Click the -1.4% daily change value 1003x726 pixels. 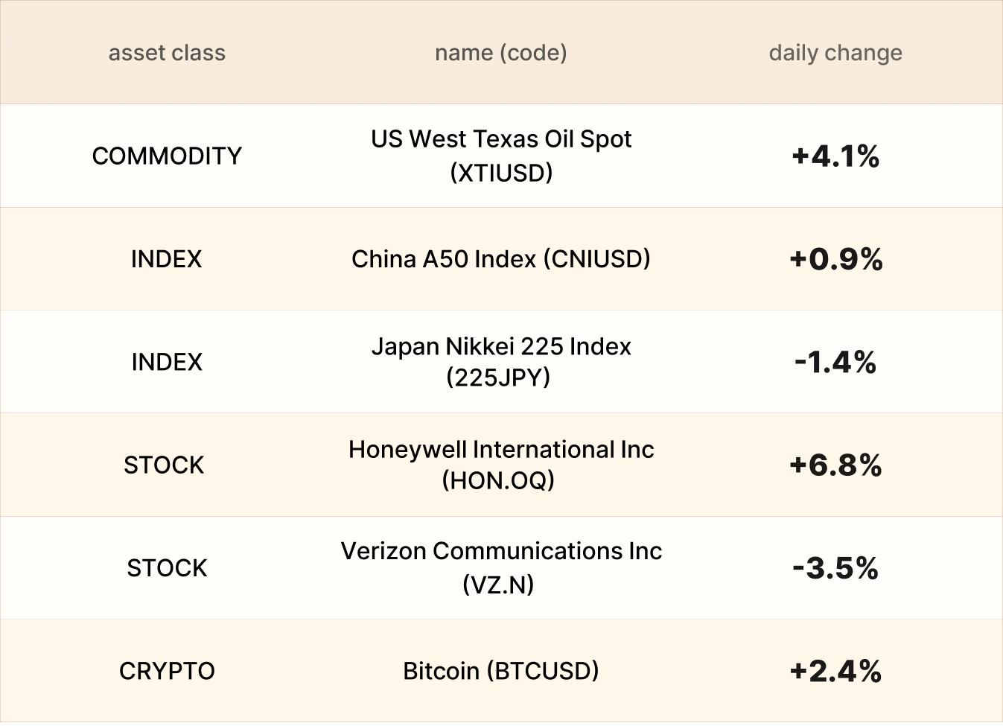(835, 362)
